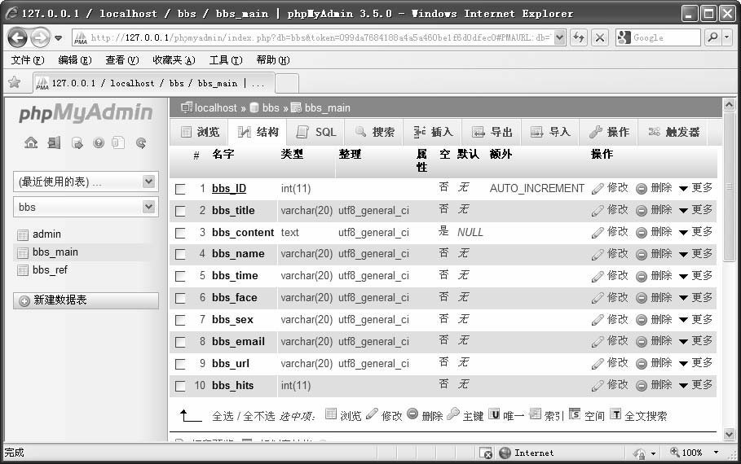This screenshot has width=741, height=464.
Task: Click the browser forward arrow button
Action: pyautogui.click(x=40, y=37)
